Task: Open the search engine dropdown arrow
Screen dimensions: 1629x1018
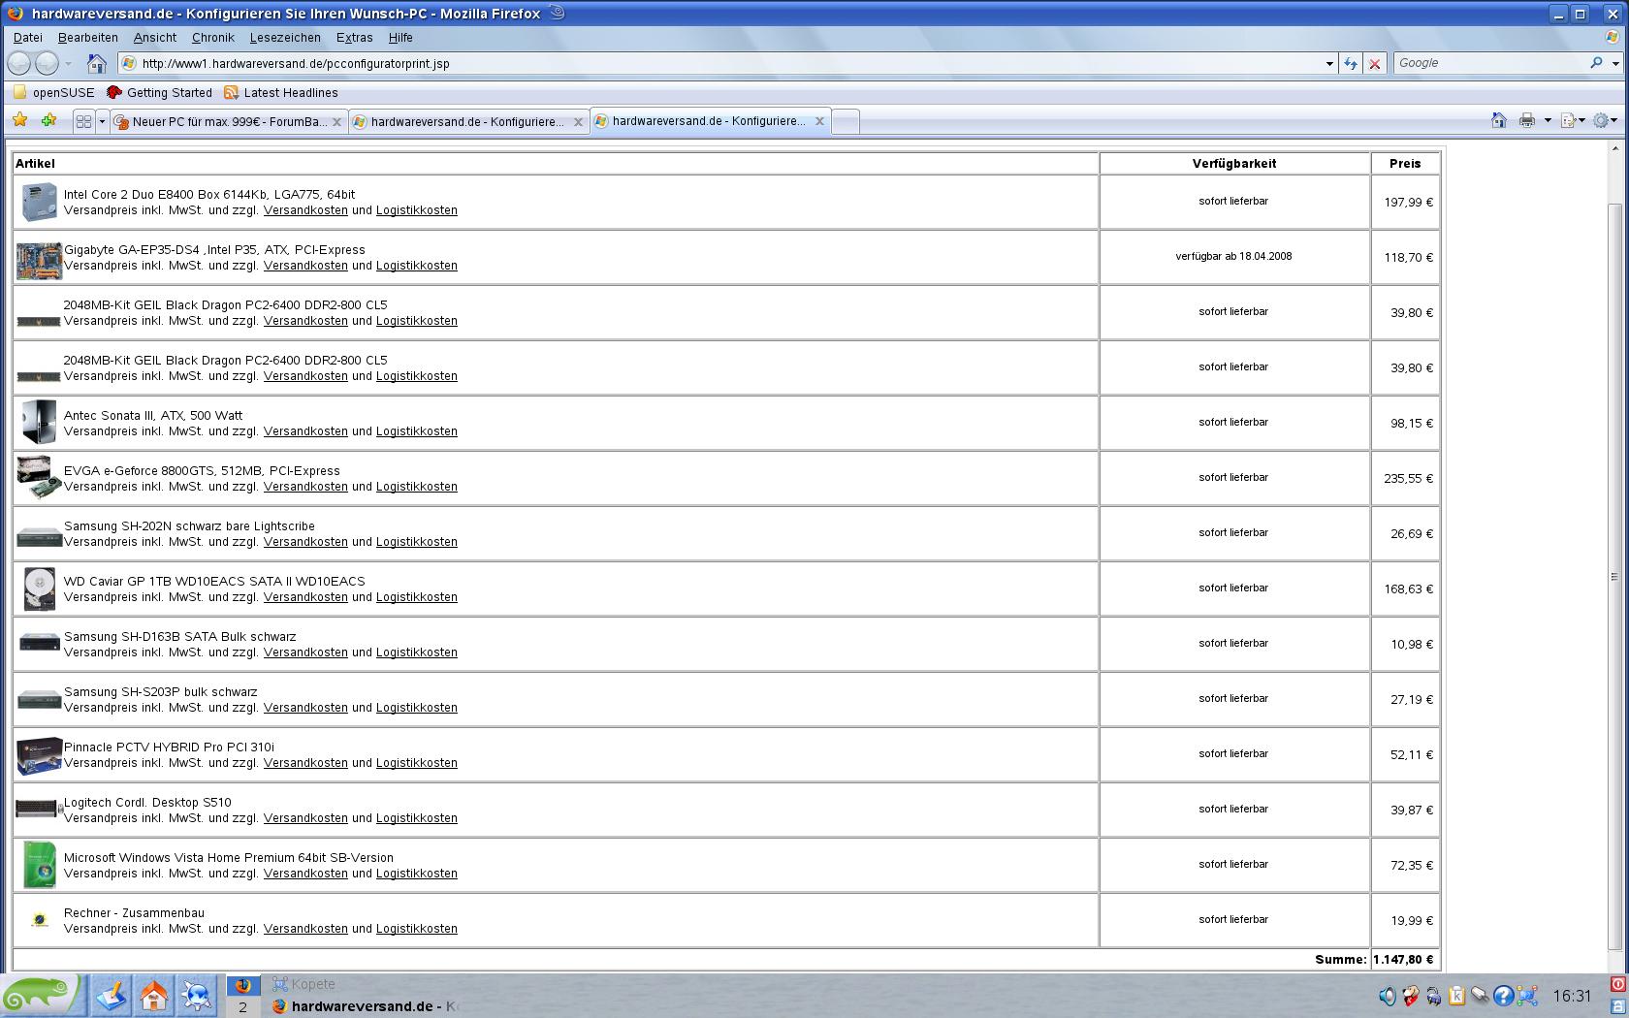Action: pos(1615,63)
